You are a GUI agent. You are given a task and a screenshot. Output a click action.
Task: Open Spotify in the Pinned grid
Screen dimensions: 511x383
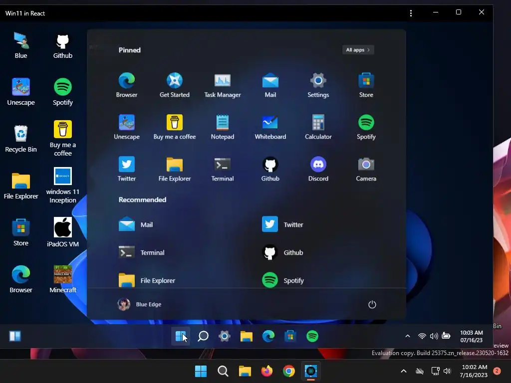(366, 127)
